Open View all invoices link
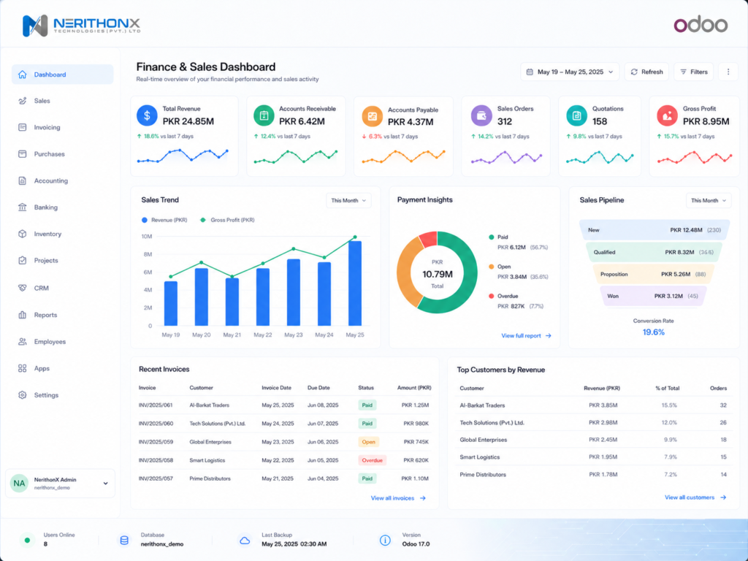The image size is (748, 561). click(x=398, y=498)
